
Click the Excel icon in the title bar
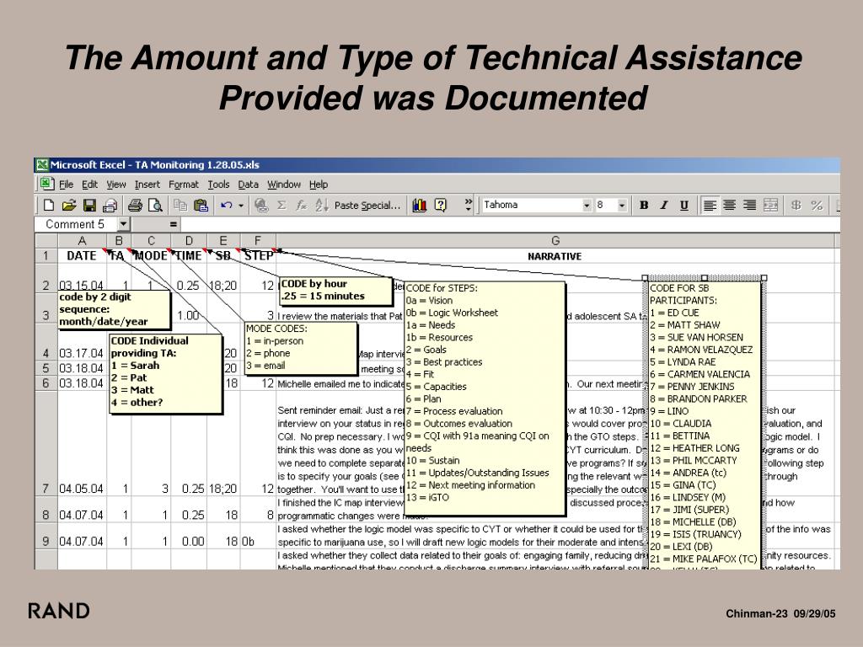click(x=42, y=164)
